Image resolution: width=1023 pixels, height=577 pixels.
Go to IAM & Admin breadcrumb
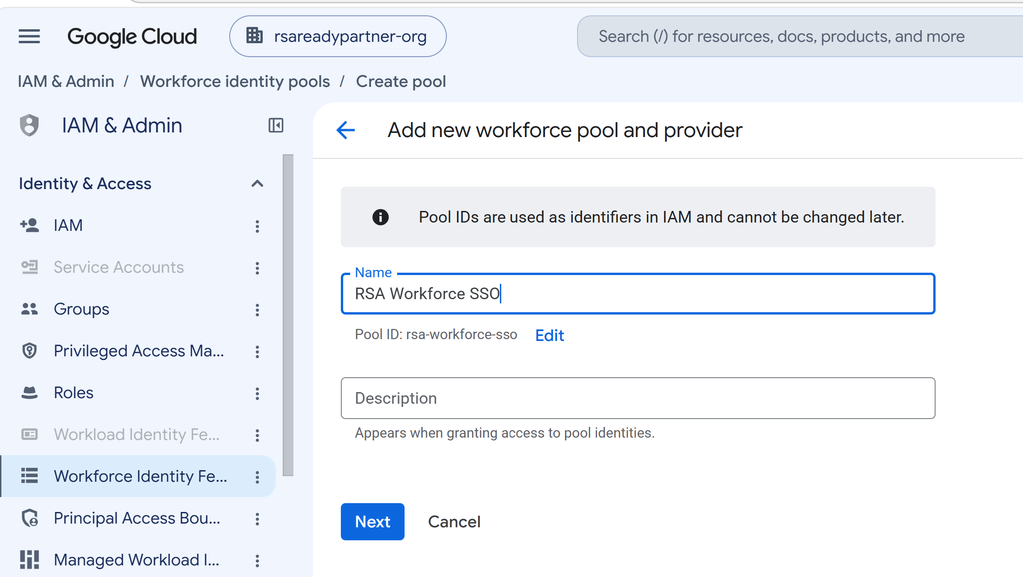66,81
